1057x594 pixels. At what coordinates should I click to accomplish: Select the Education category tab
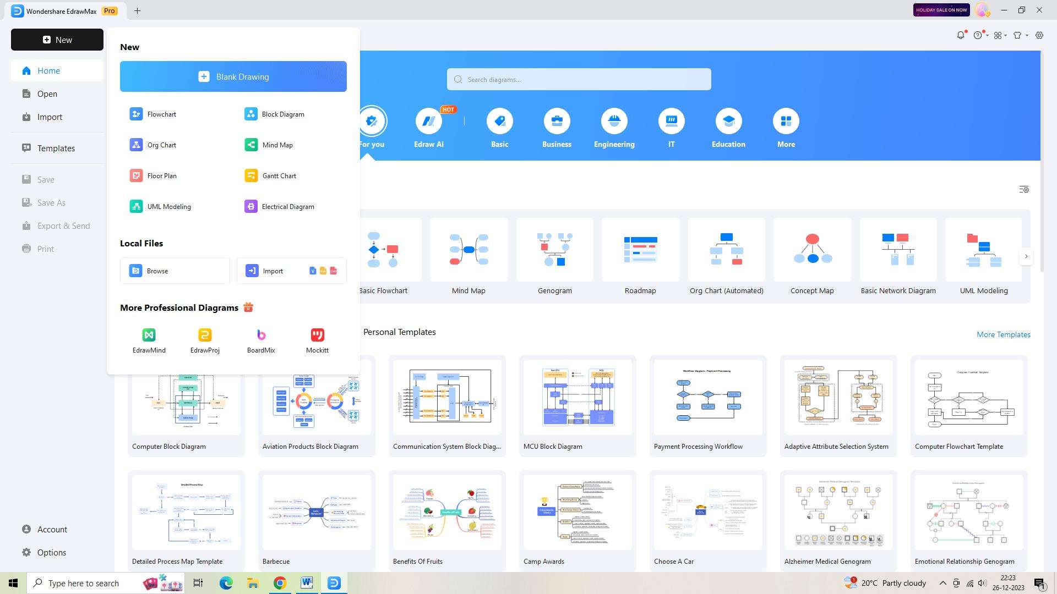click(x=728, y=127)
